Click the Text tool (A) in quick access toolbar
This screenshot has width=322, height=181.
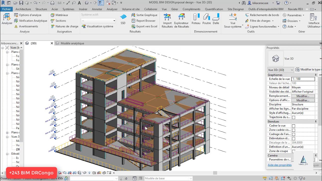[79, 3]
